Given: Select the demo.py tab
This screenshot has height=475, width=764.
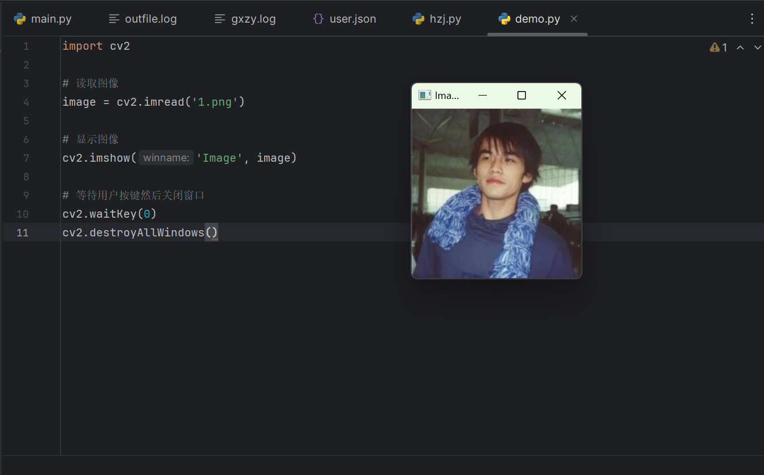Looking at the screenshot, I should (x=537, y=19).
